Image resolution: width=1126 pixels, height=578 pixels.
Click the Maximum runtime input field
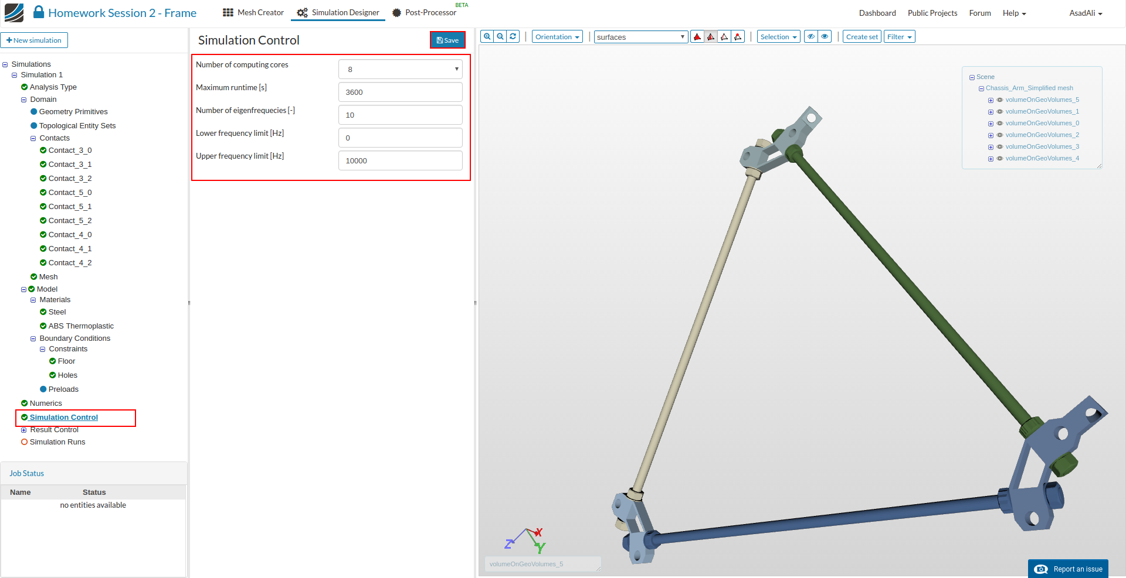point(401,92)
